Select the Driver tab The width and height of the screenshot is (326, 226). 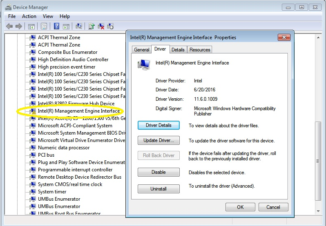160,49
